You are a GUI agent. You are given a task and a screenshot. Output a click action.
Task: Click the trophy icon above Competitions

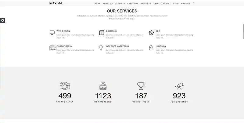point(141,86)
